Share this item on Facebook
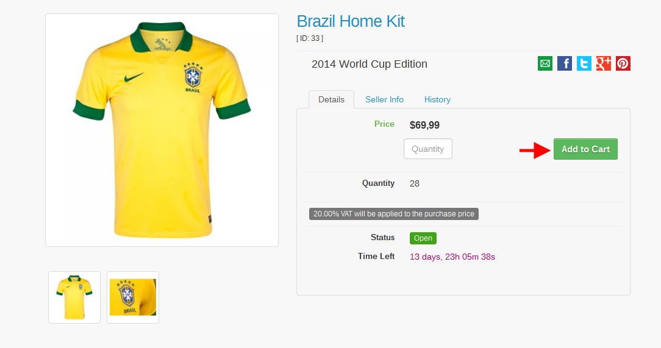Screen dimensions: 661x348 (x=565, y=63)
